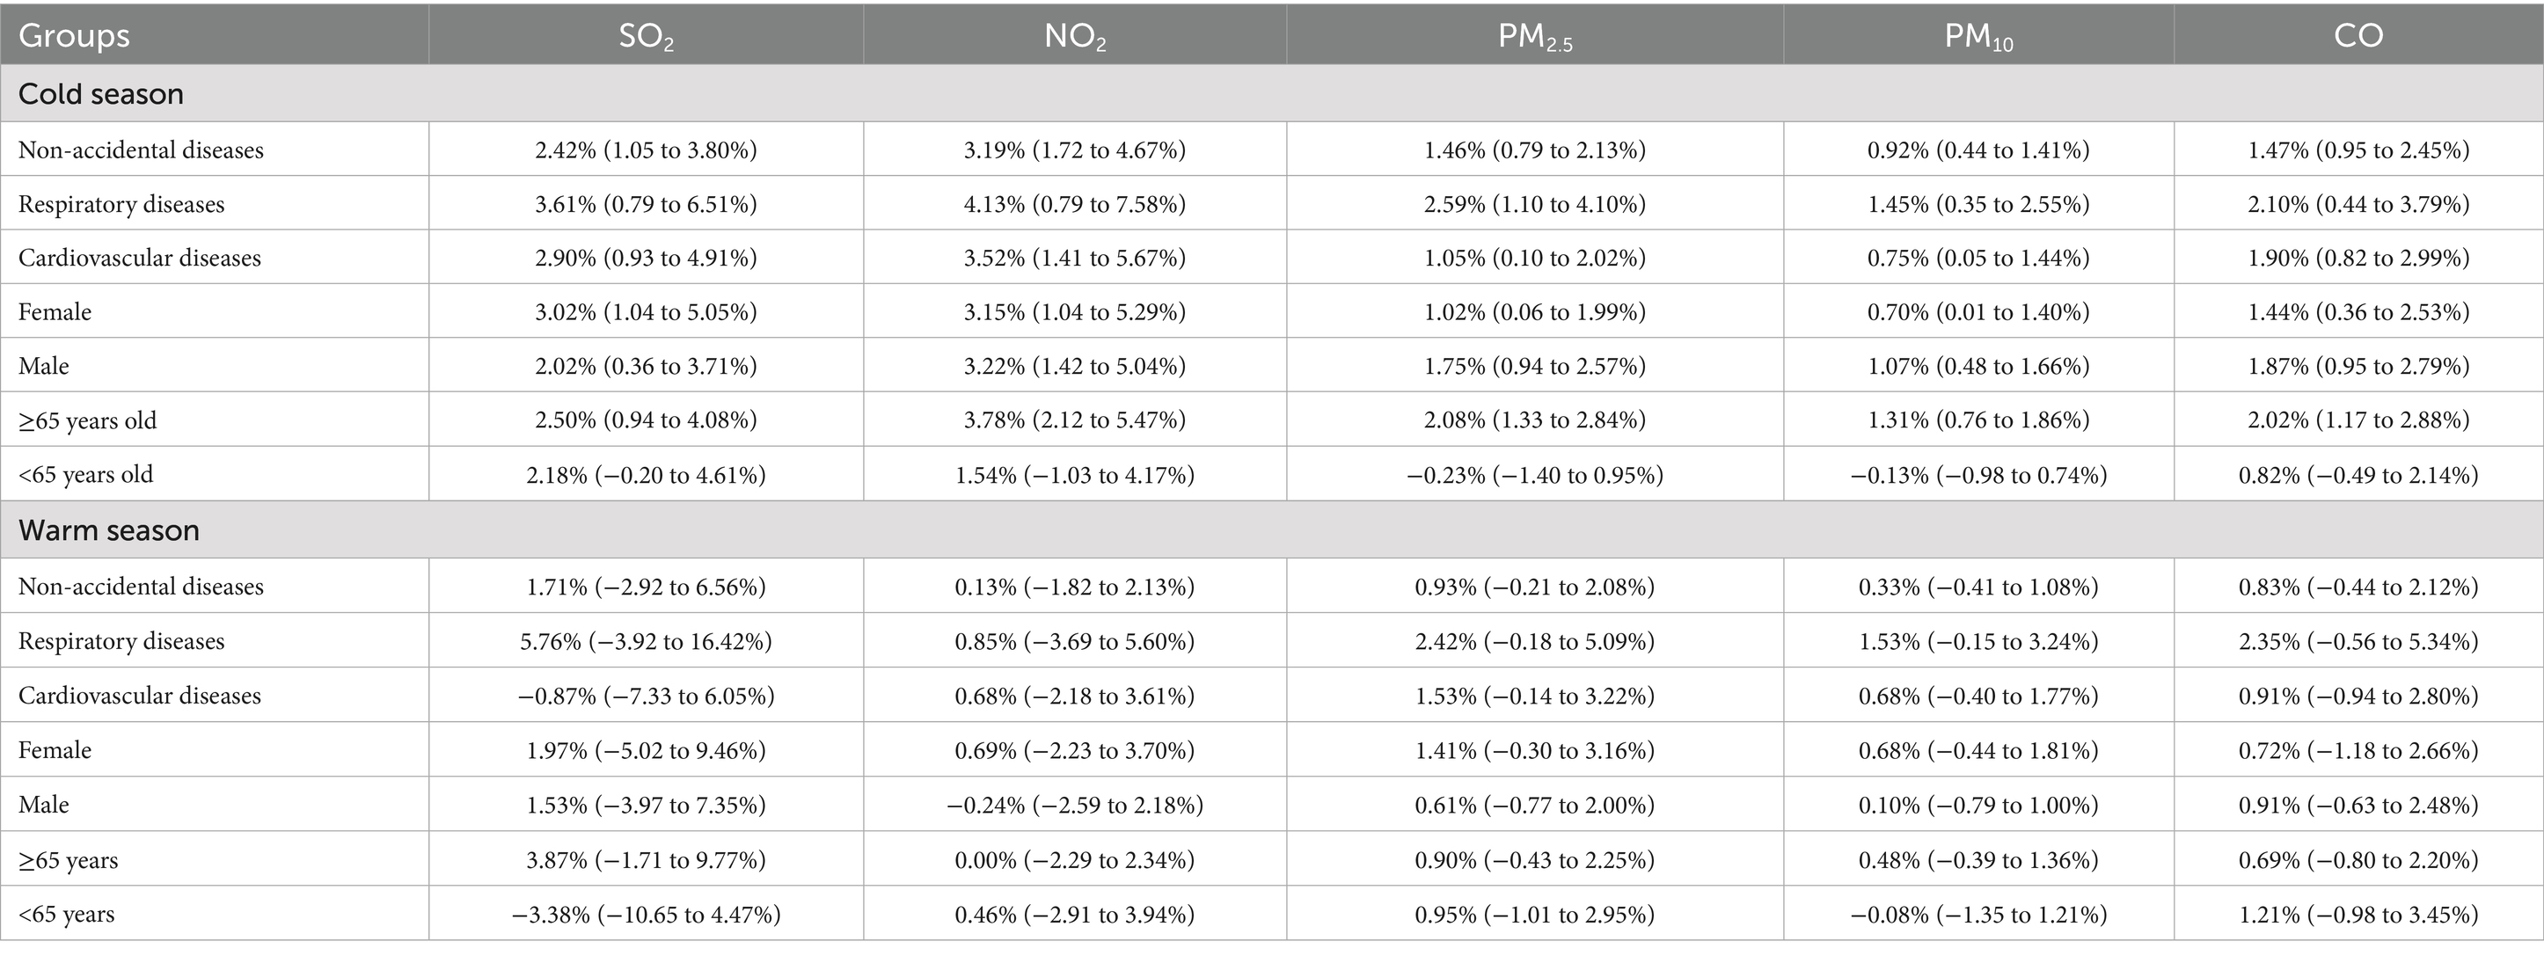The height and width of the screenshot is (956, 2544).
Task: Click the Cold season section row
Action: pyautogui.click(x=1272, y=94)
